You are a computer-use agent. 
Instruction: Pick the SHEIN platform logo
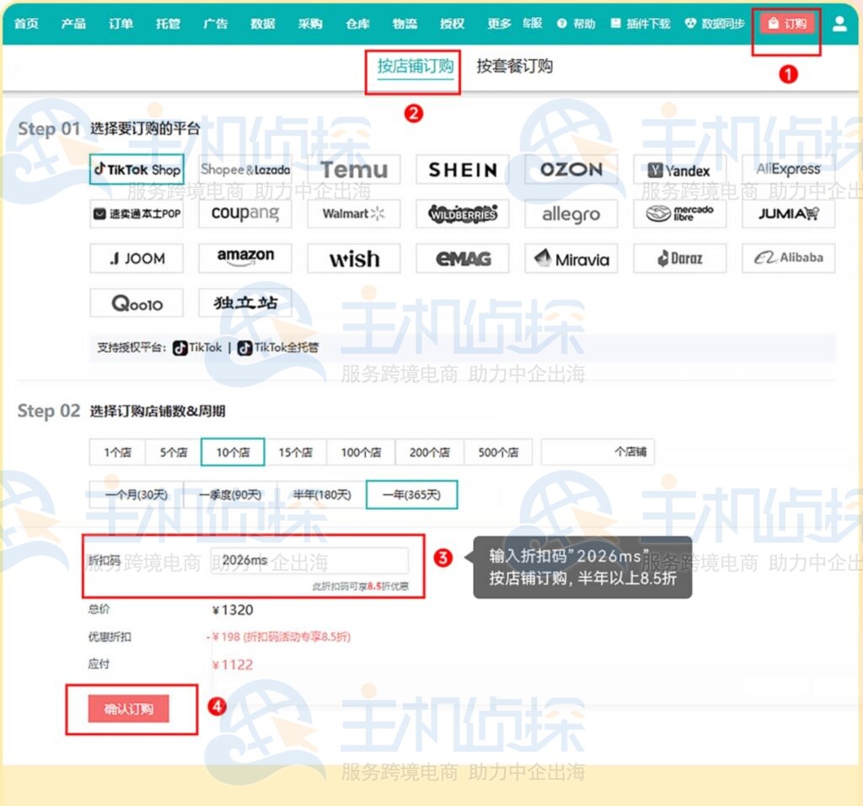pos(462,169)
